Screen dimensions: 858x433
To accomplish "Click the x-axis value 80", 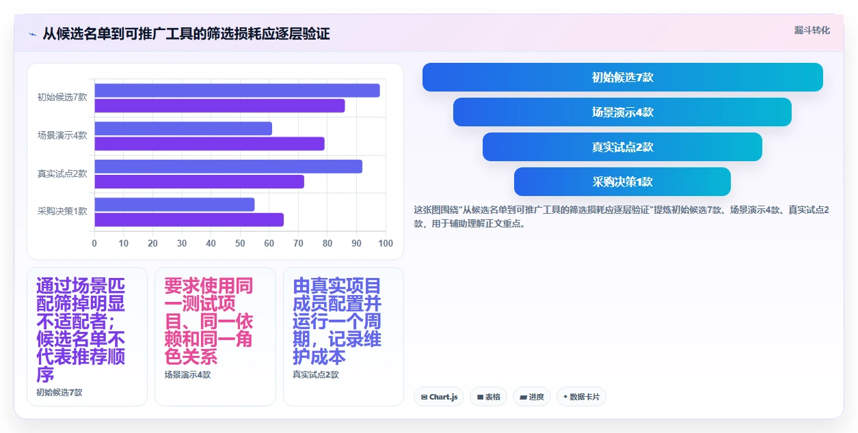I will click(327, 243).
